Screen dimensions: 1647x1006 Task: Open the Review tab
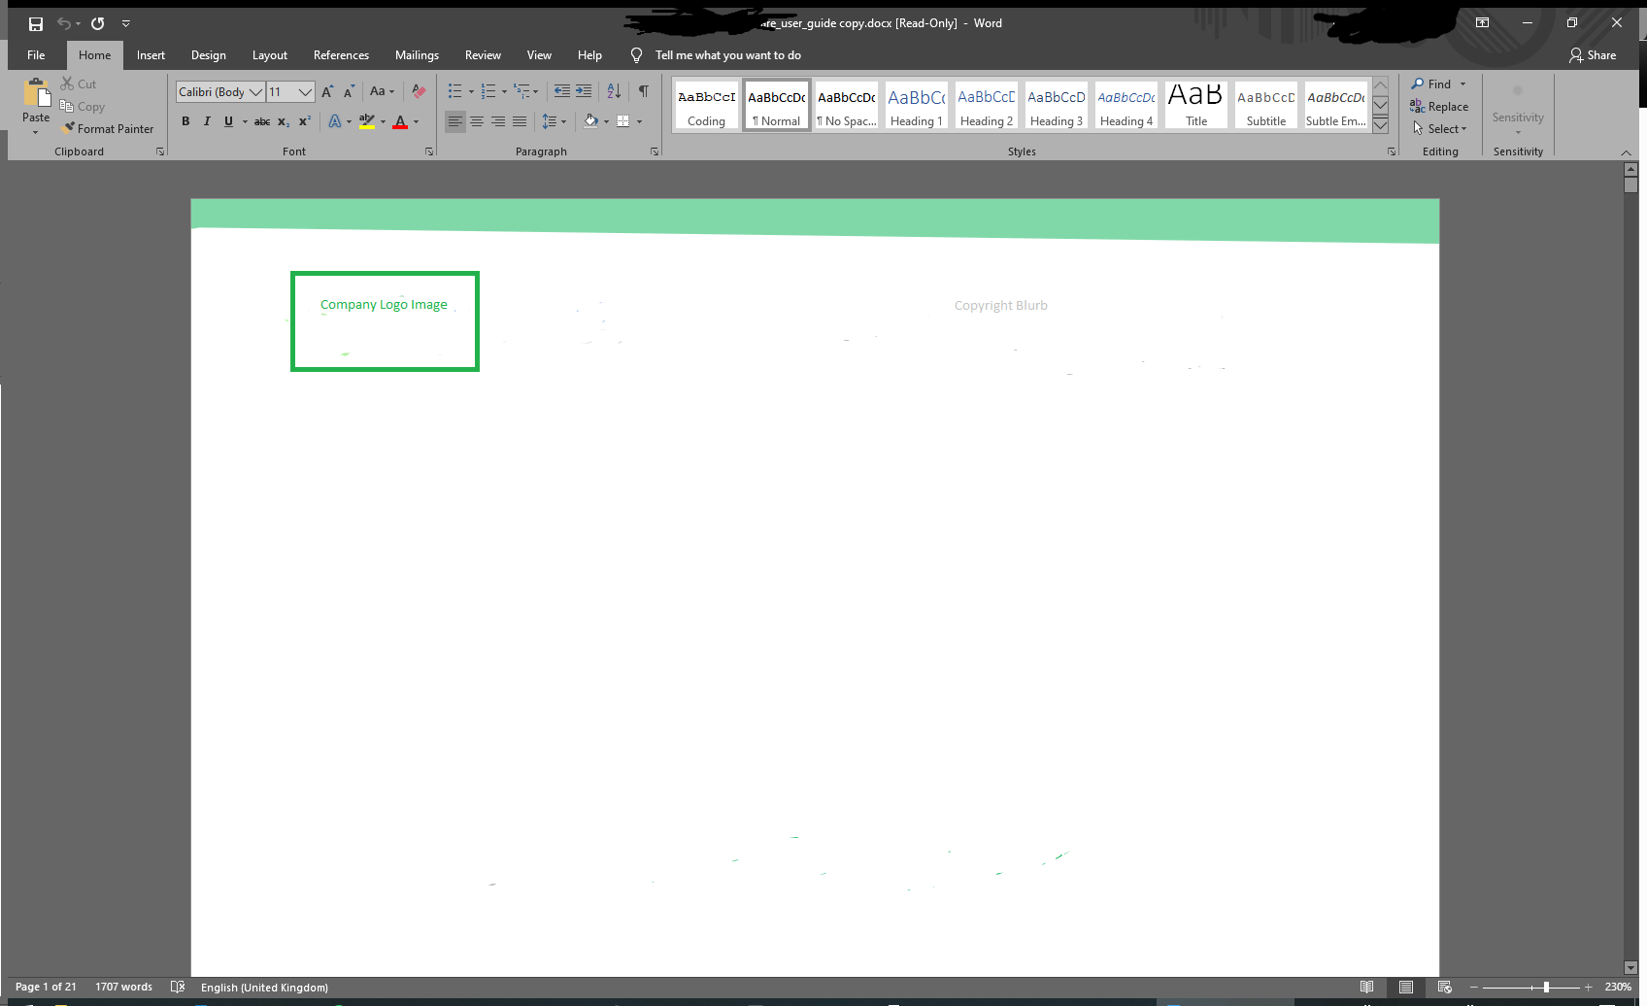click(x=483, y=55)
